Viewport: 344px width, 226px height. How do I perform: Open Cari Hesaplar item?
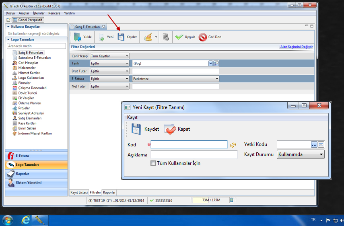28,63
